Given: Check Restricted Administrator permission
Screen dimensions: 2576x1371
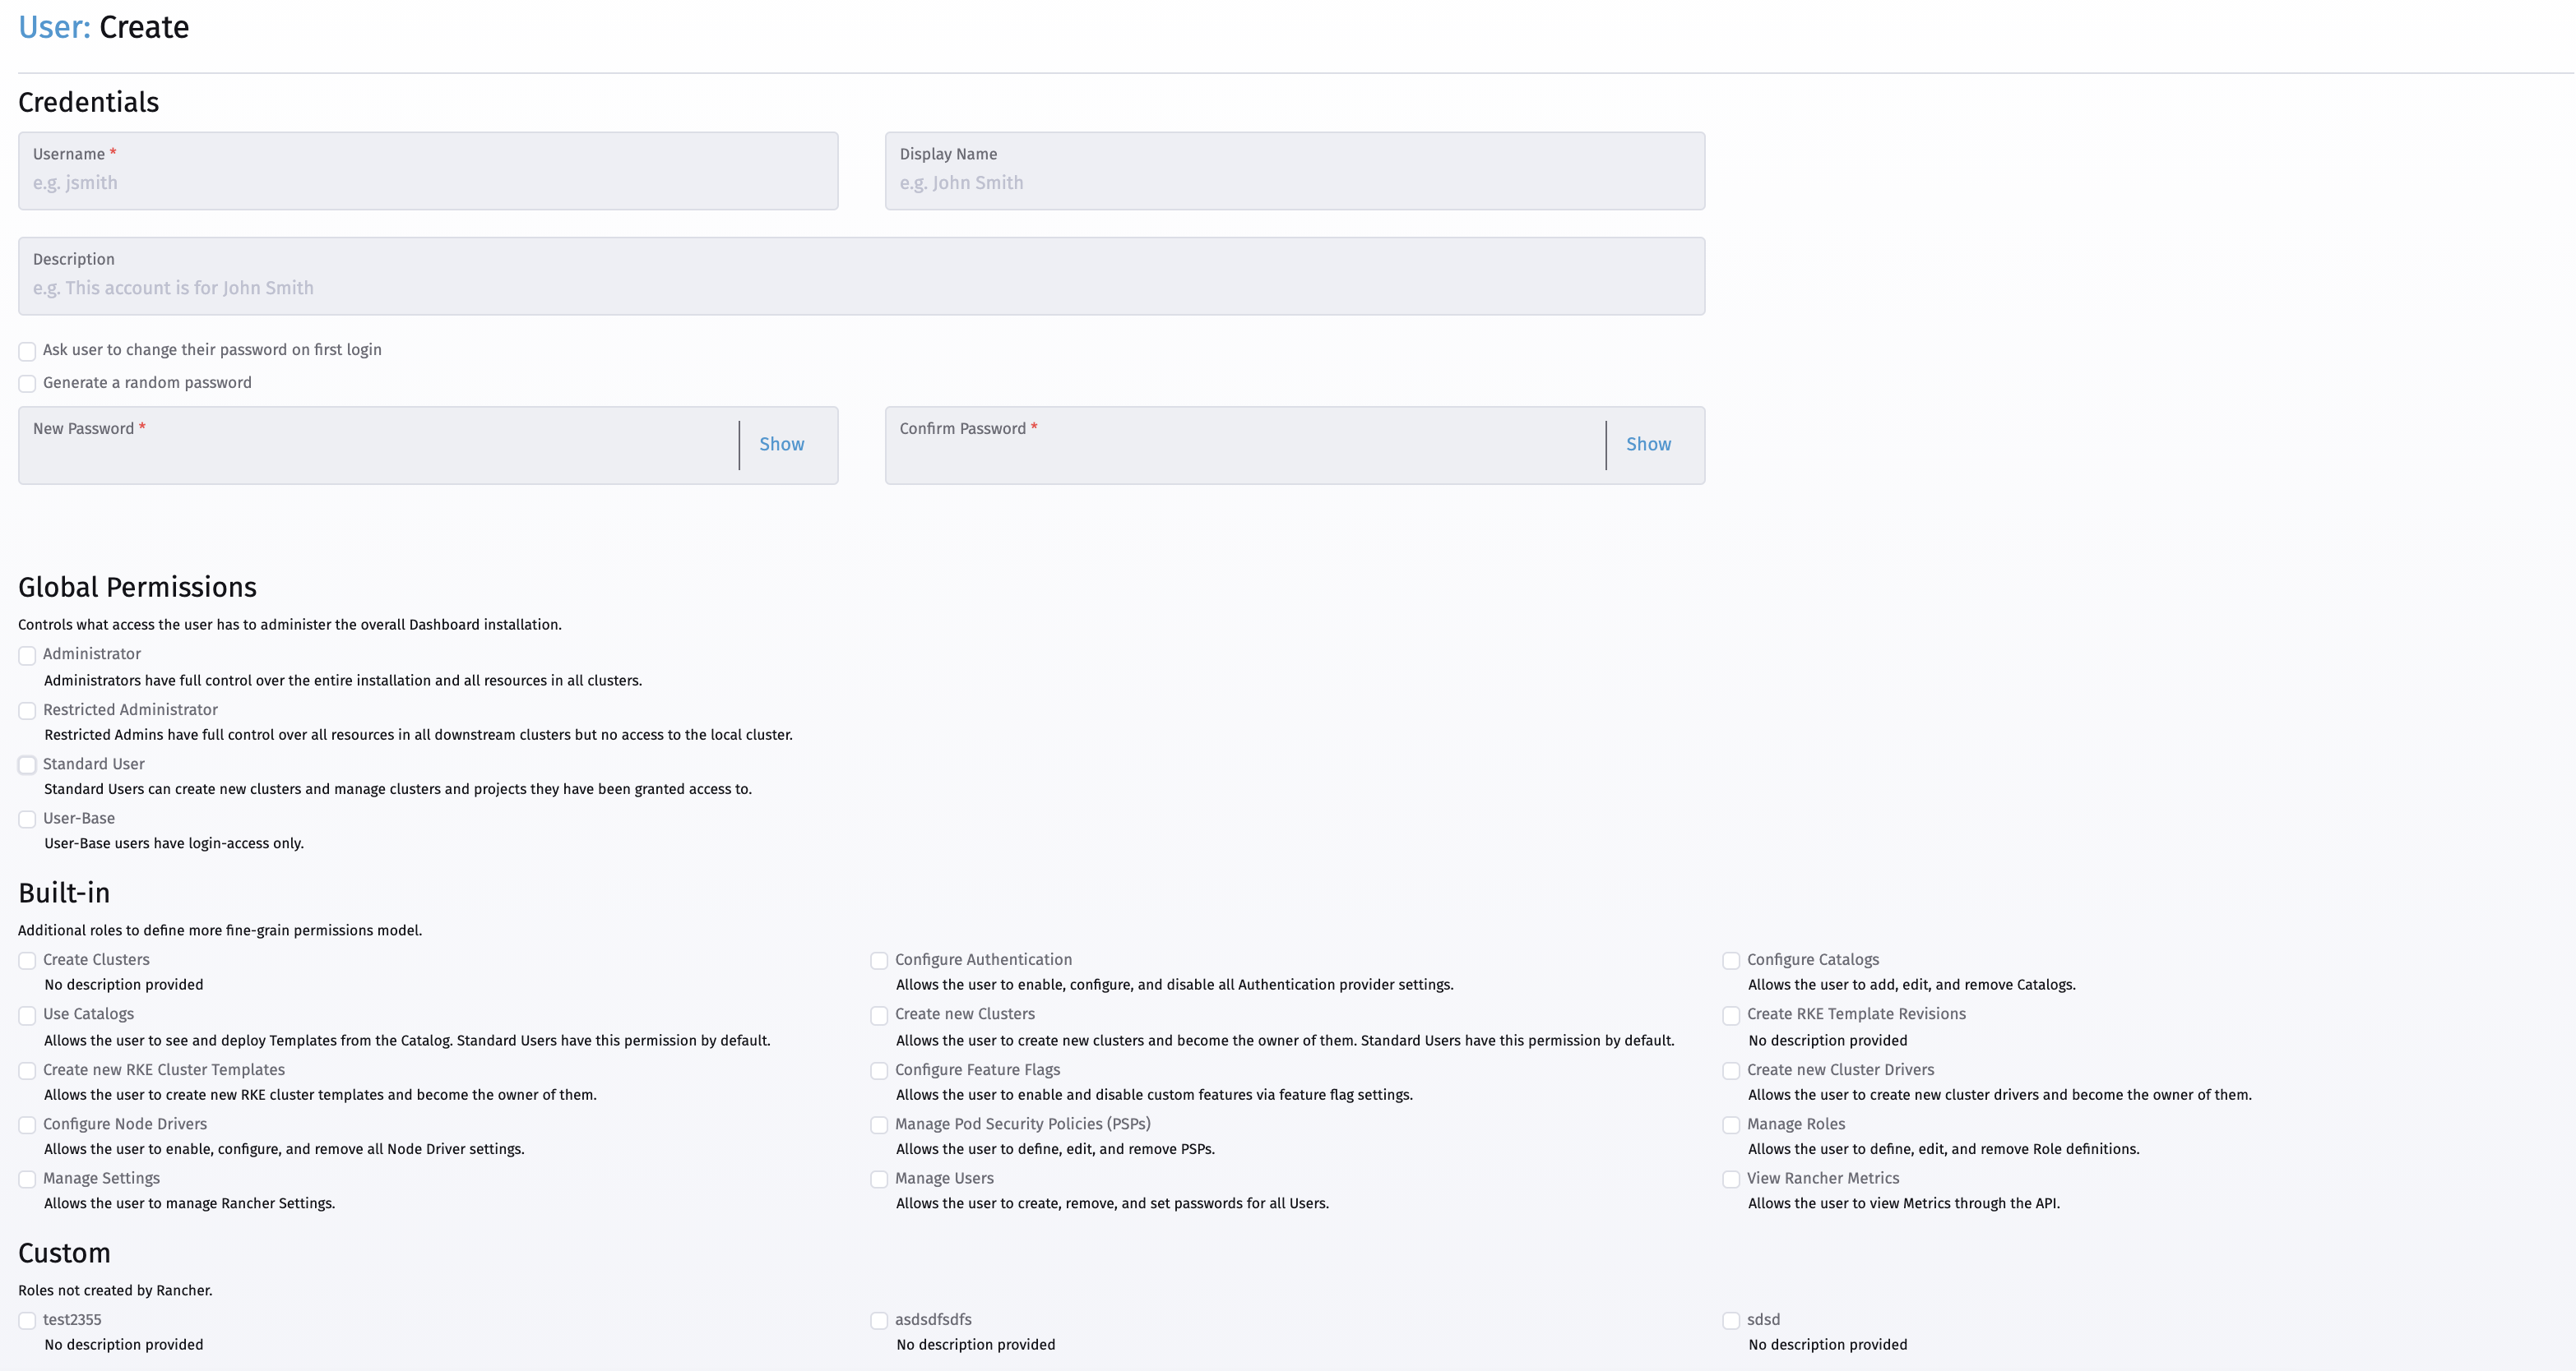Looking at the screenshot, I should [26, 710].
